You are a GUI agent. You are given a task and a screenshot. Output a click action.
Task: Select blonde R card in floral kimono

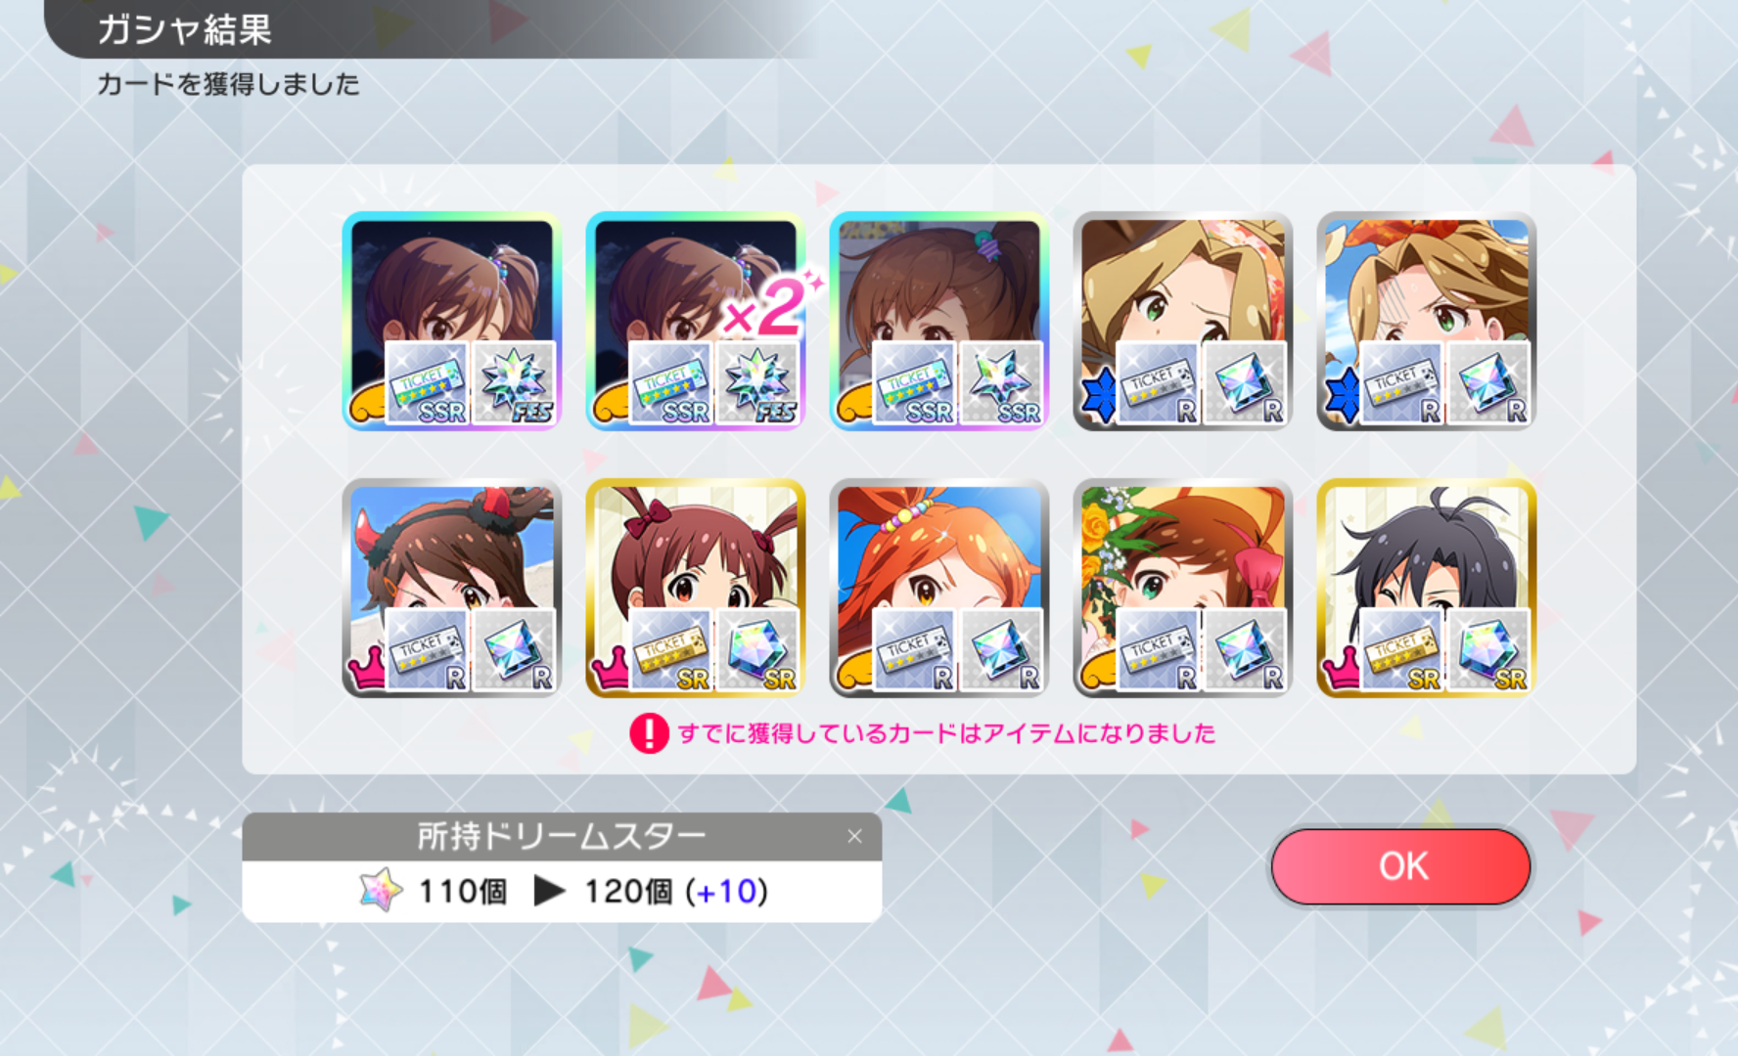(x=1182, y=321)
